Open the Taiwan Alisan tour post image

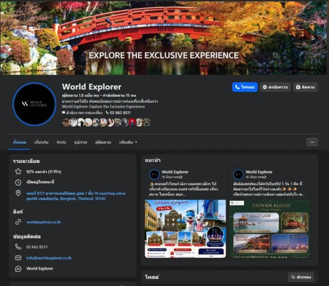point(270,229)
